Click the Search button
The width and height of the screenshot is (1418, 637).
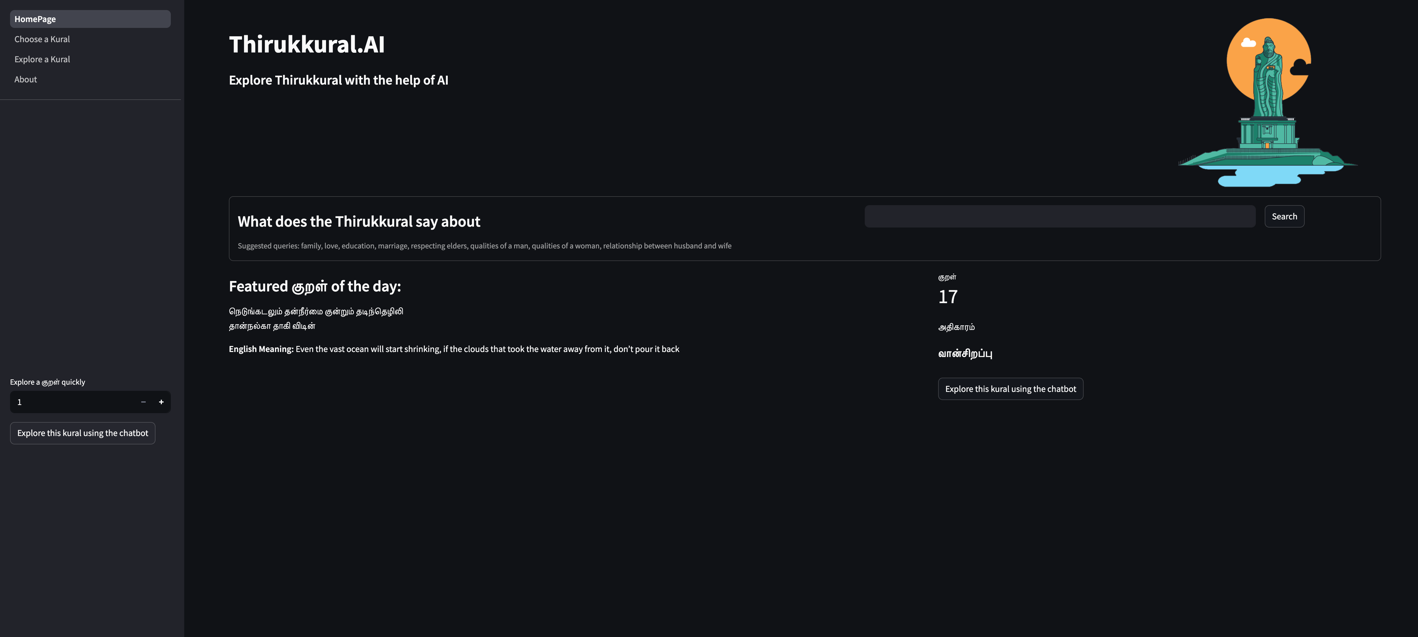1284,216
